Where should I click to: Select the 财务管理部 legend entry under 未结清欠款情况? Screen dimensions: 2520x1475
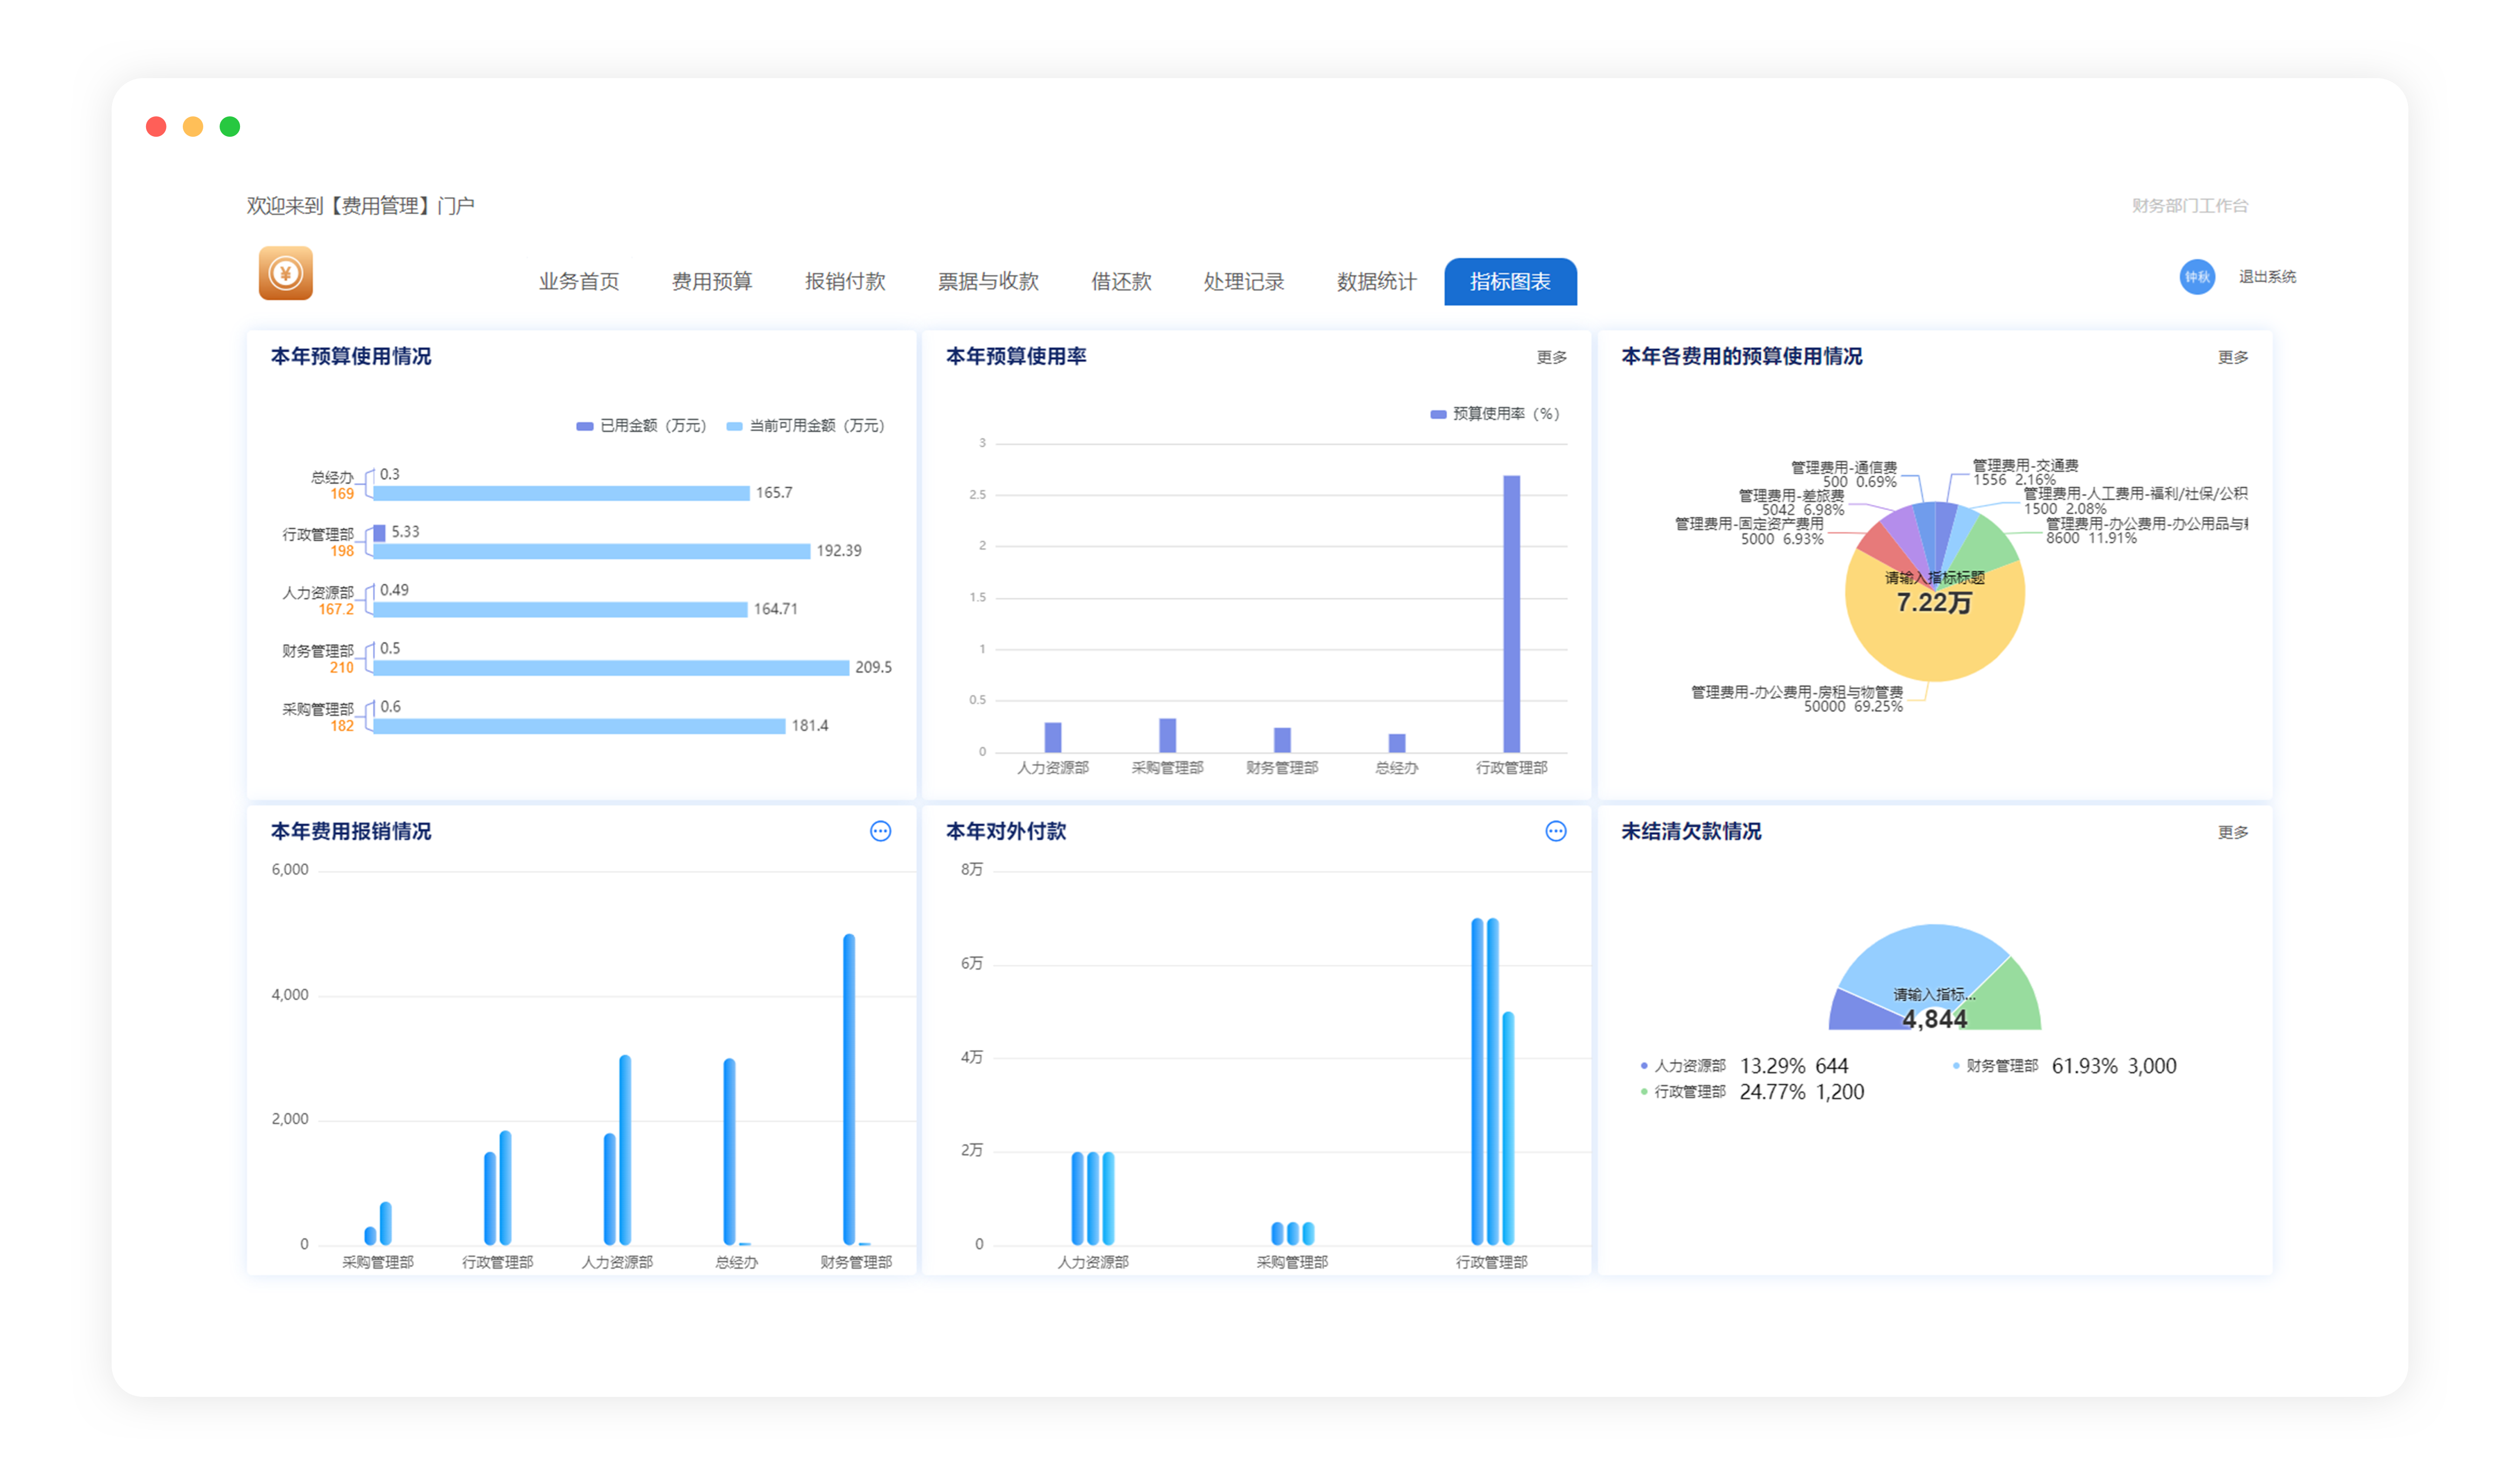coord(2001,1066)
